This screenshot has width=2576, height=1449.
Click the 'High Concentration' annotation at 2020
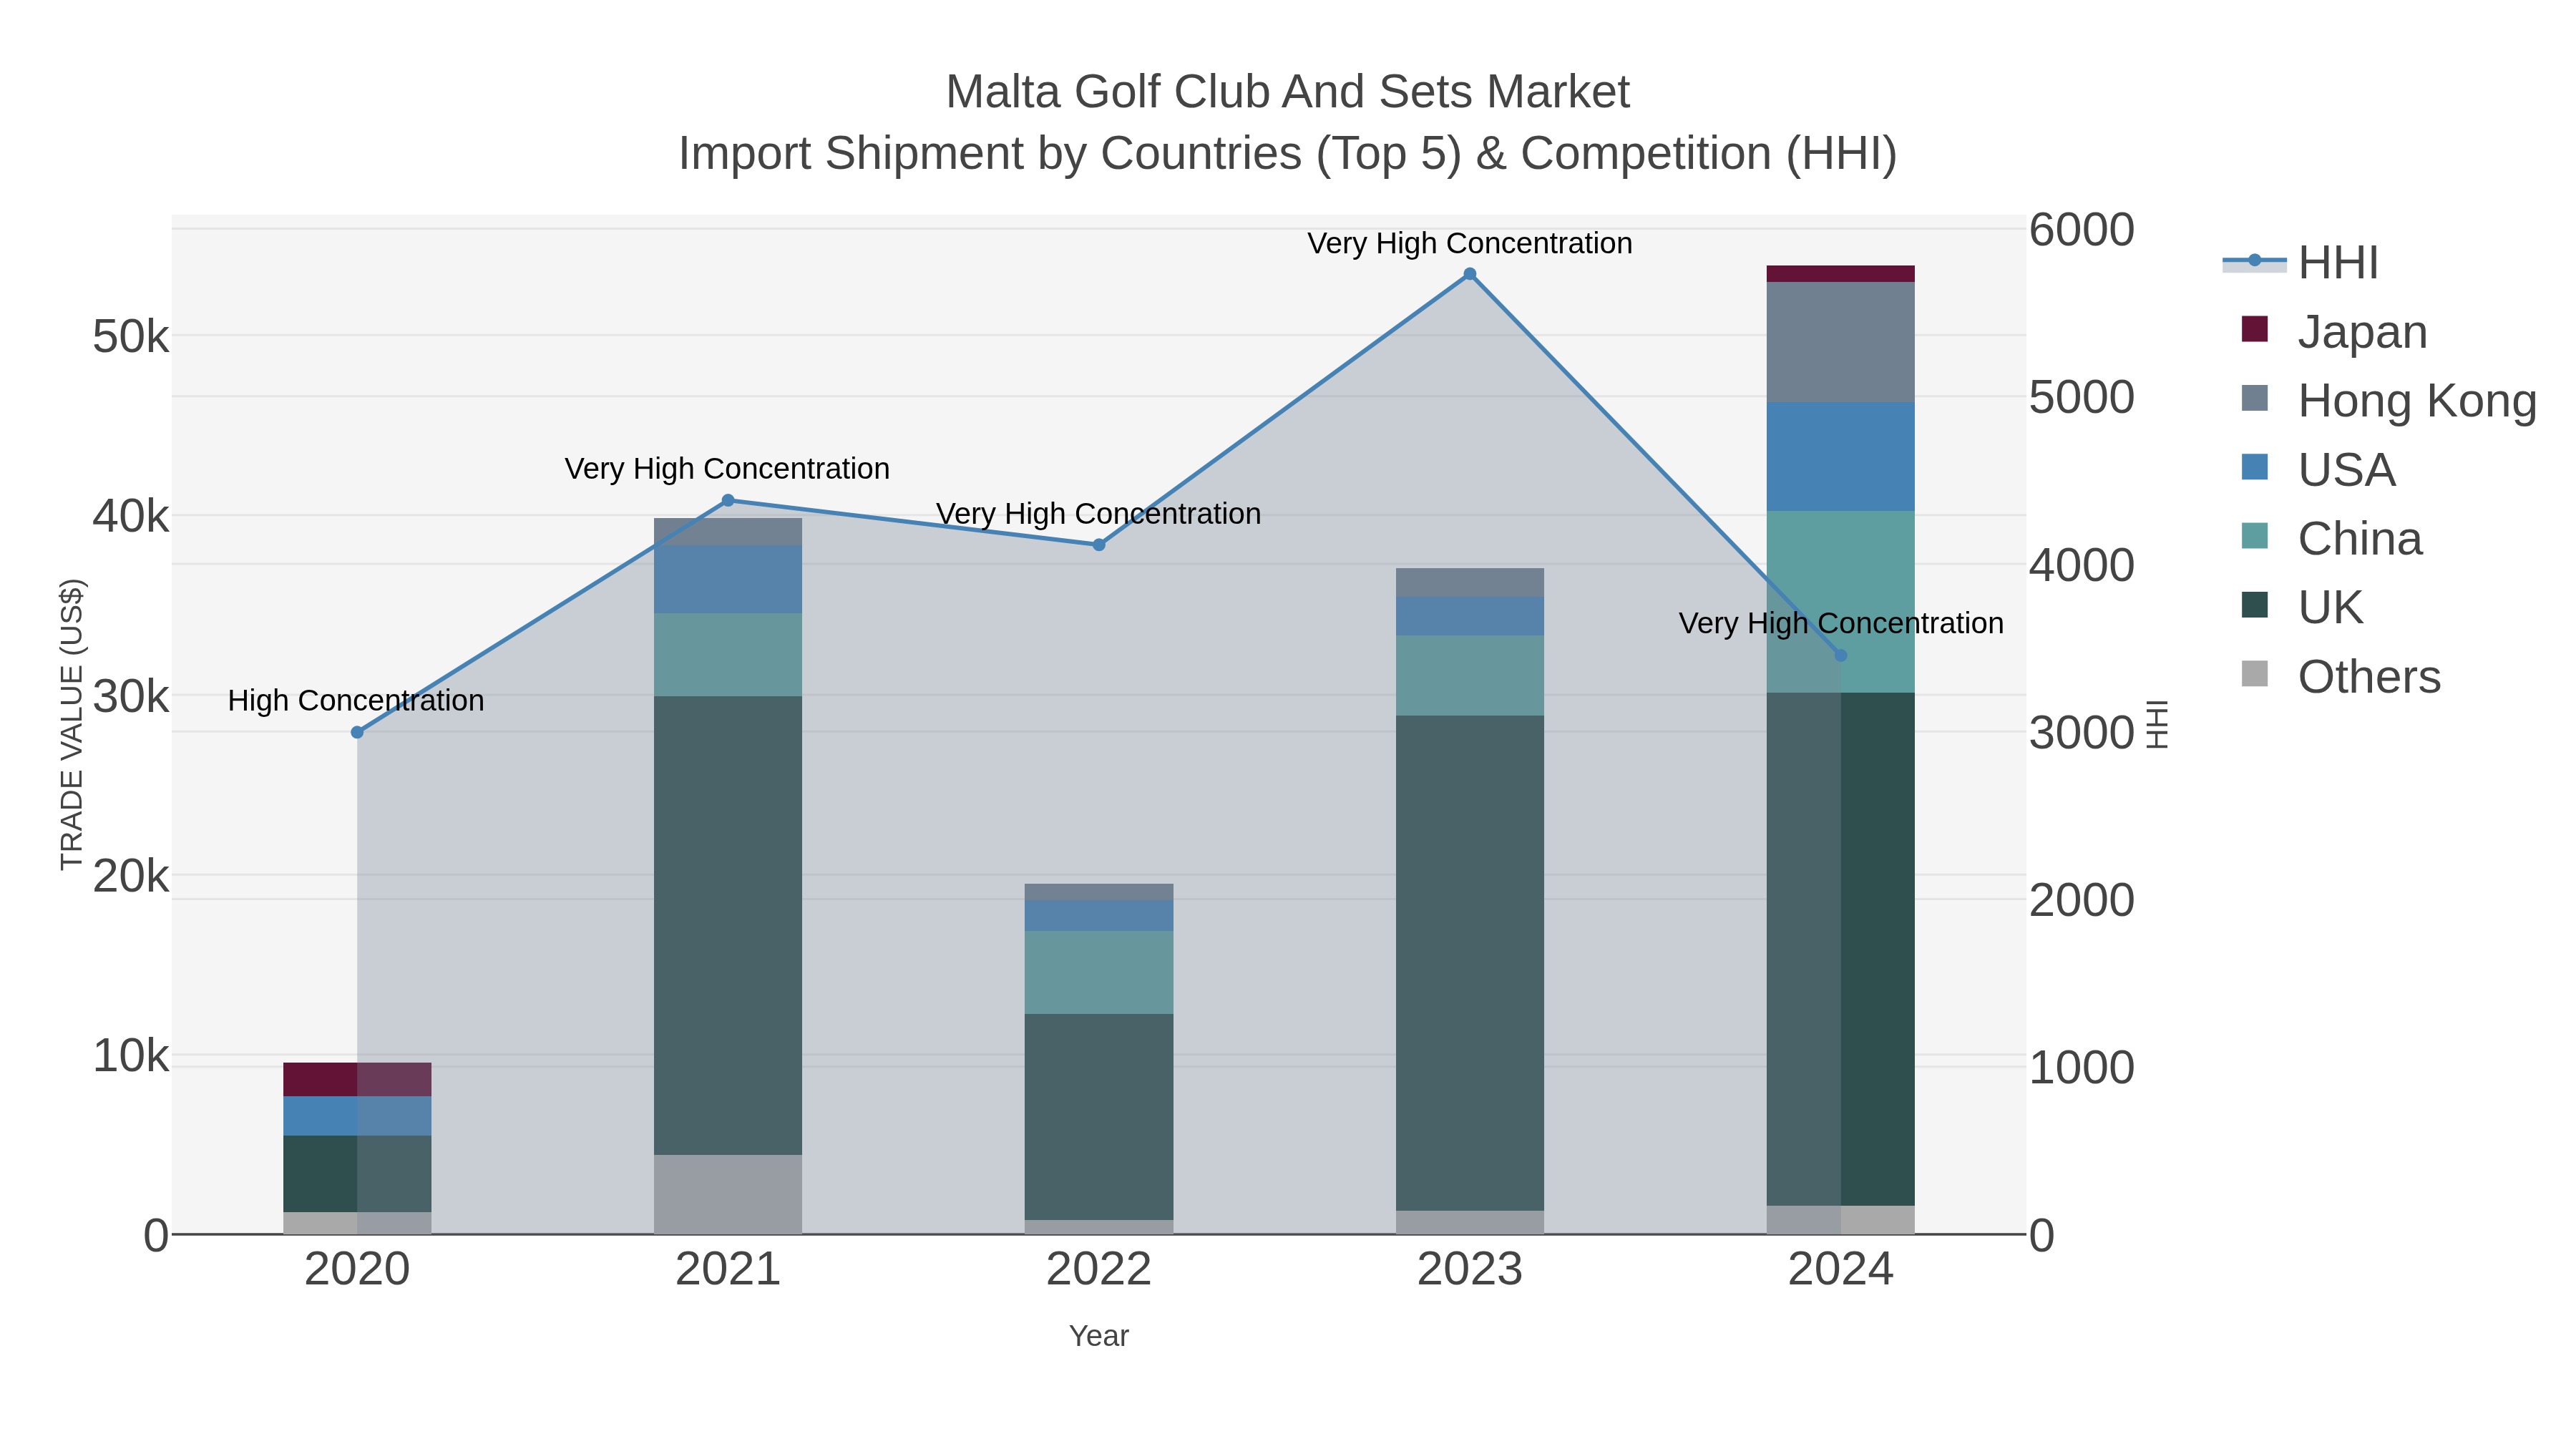[356, 700]
